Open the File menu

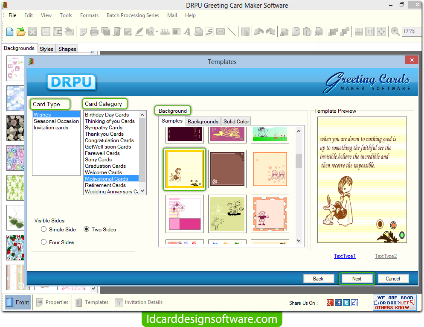[x=12, y=15]
